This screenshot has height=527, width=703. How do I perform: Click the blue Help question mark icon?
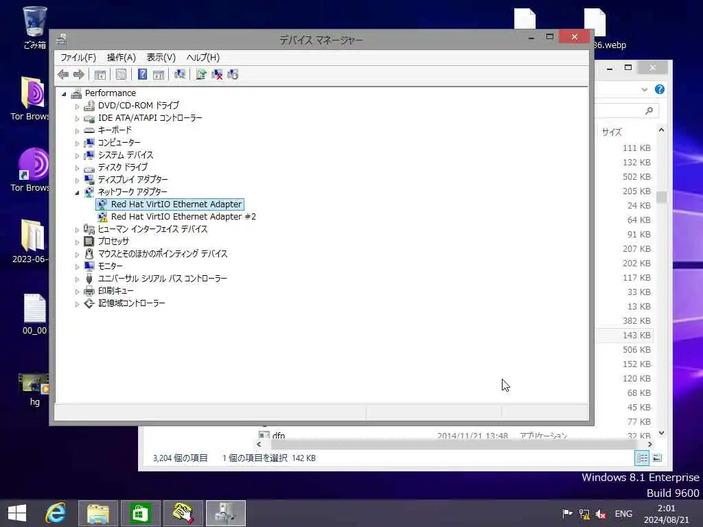pyautogui.click(x=142, y=74)
